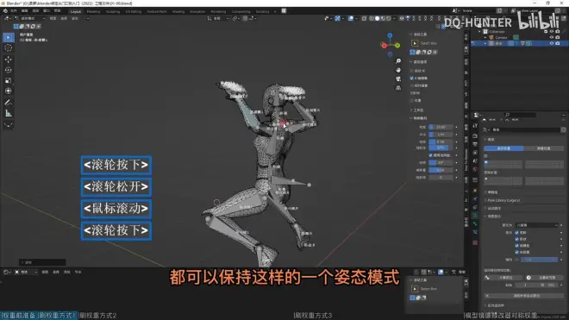Switch to the Modeling workspace tab
This screenshot has height=320, width=569.
pyautogui.click(x=93, y=11)
